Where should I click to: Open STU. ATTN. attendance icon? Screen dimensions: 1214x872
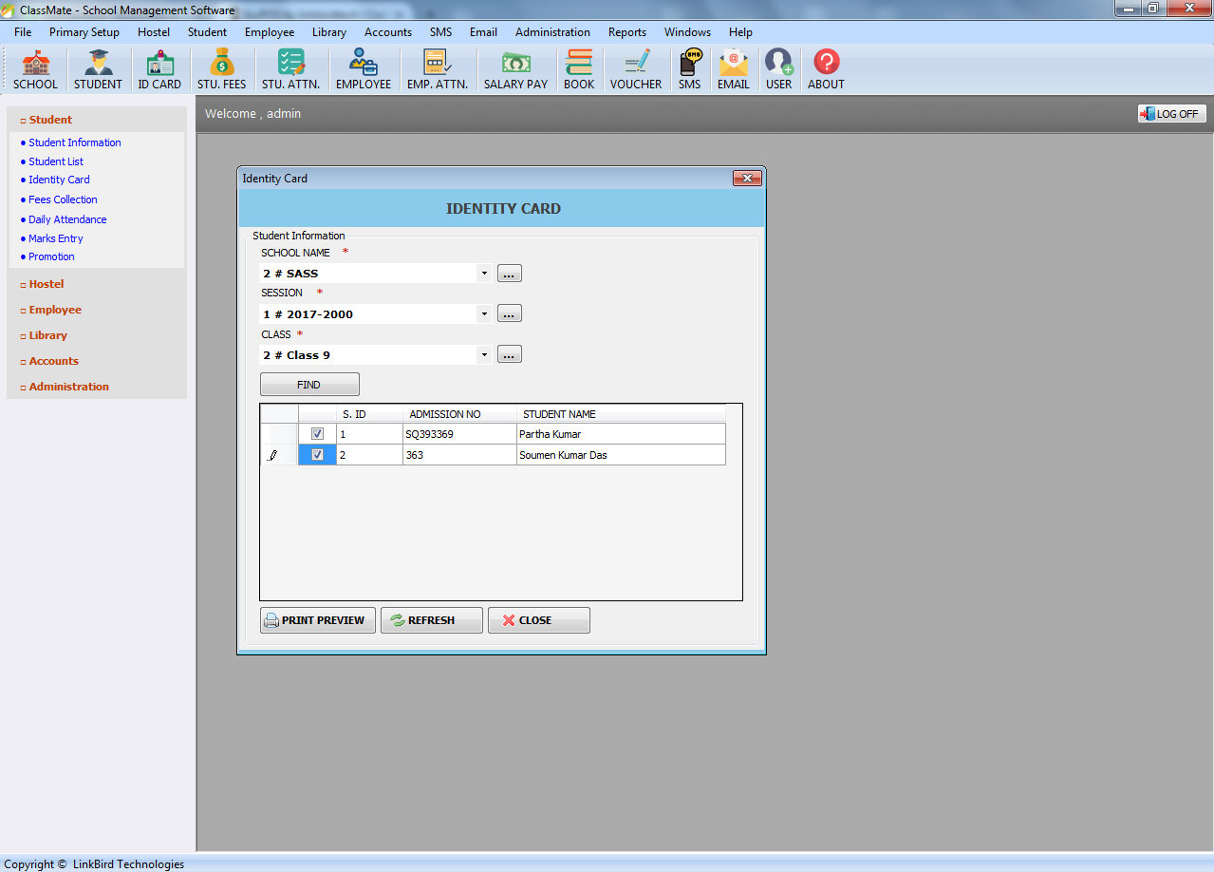coord(289,67)
